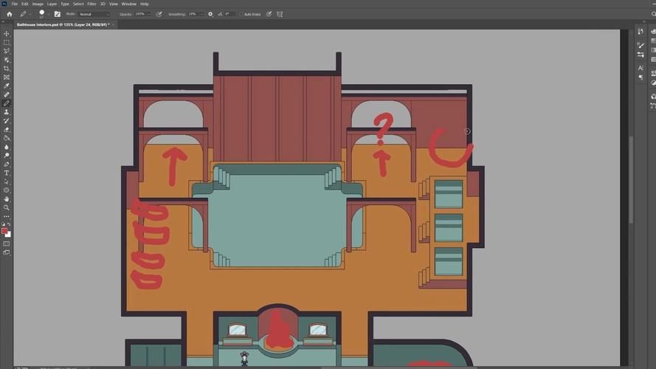Screen dimensions: 656x369
Task: Select the Dodge tool
Action: (x=7, y=156)
